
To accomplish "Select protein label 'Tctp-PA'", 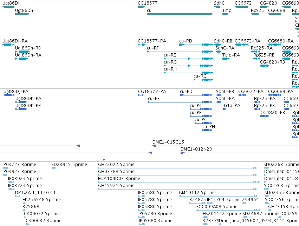I will (232, 106).
